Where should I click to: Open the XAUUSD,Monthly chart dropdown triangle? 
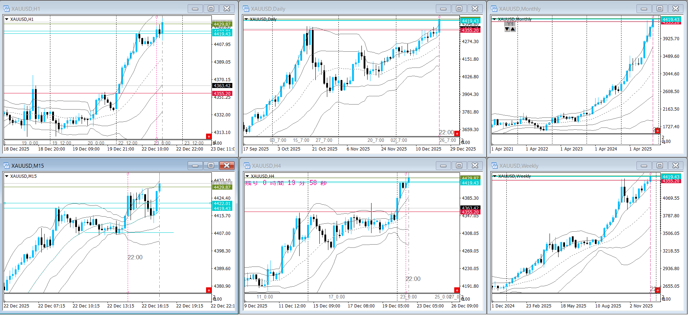click(x=495, y=19)
